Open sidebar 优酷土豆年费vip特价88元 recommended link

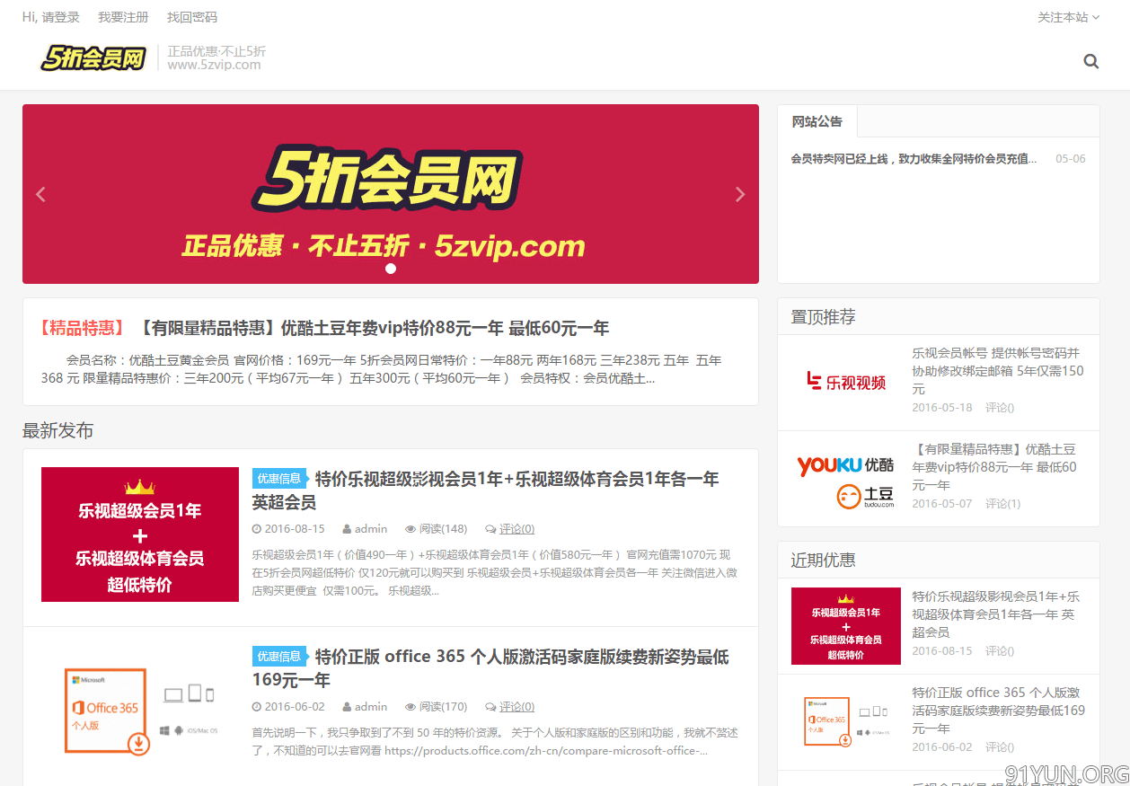tap(994, 467)
